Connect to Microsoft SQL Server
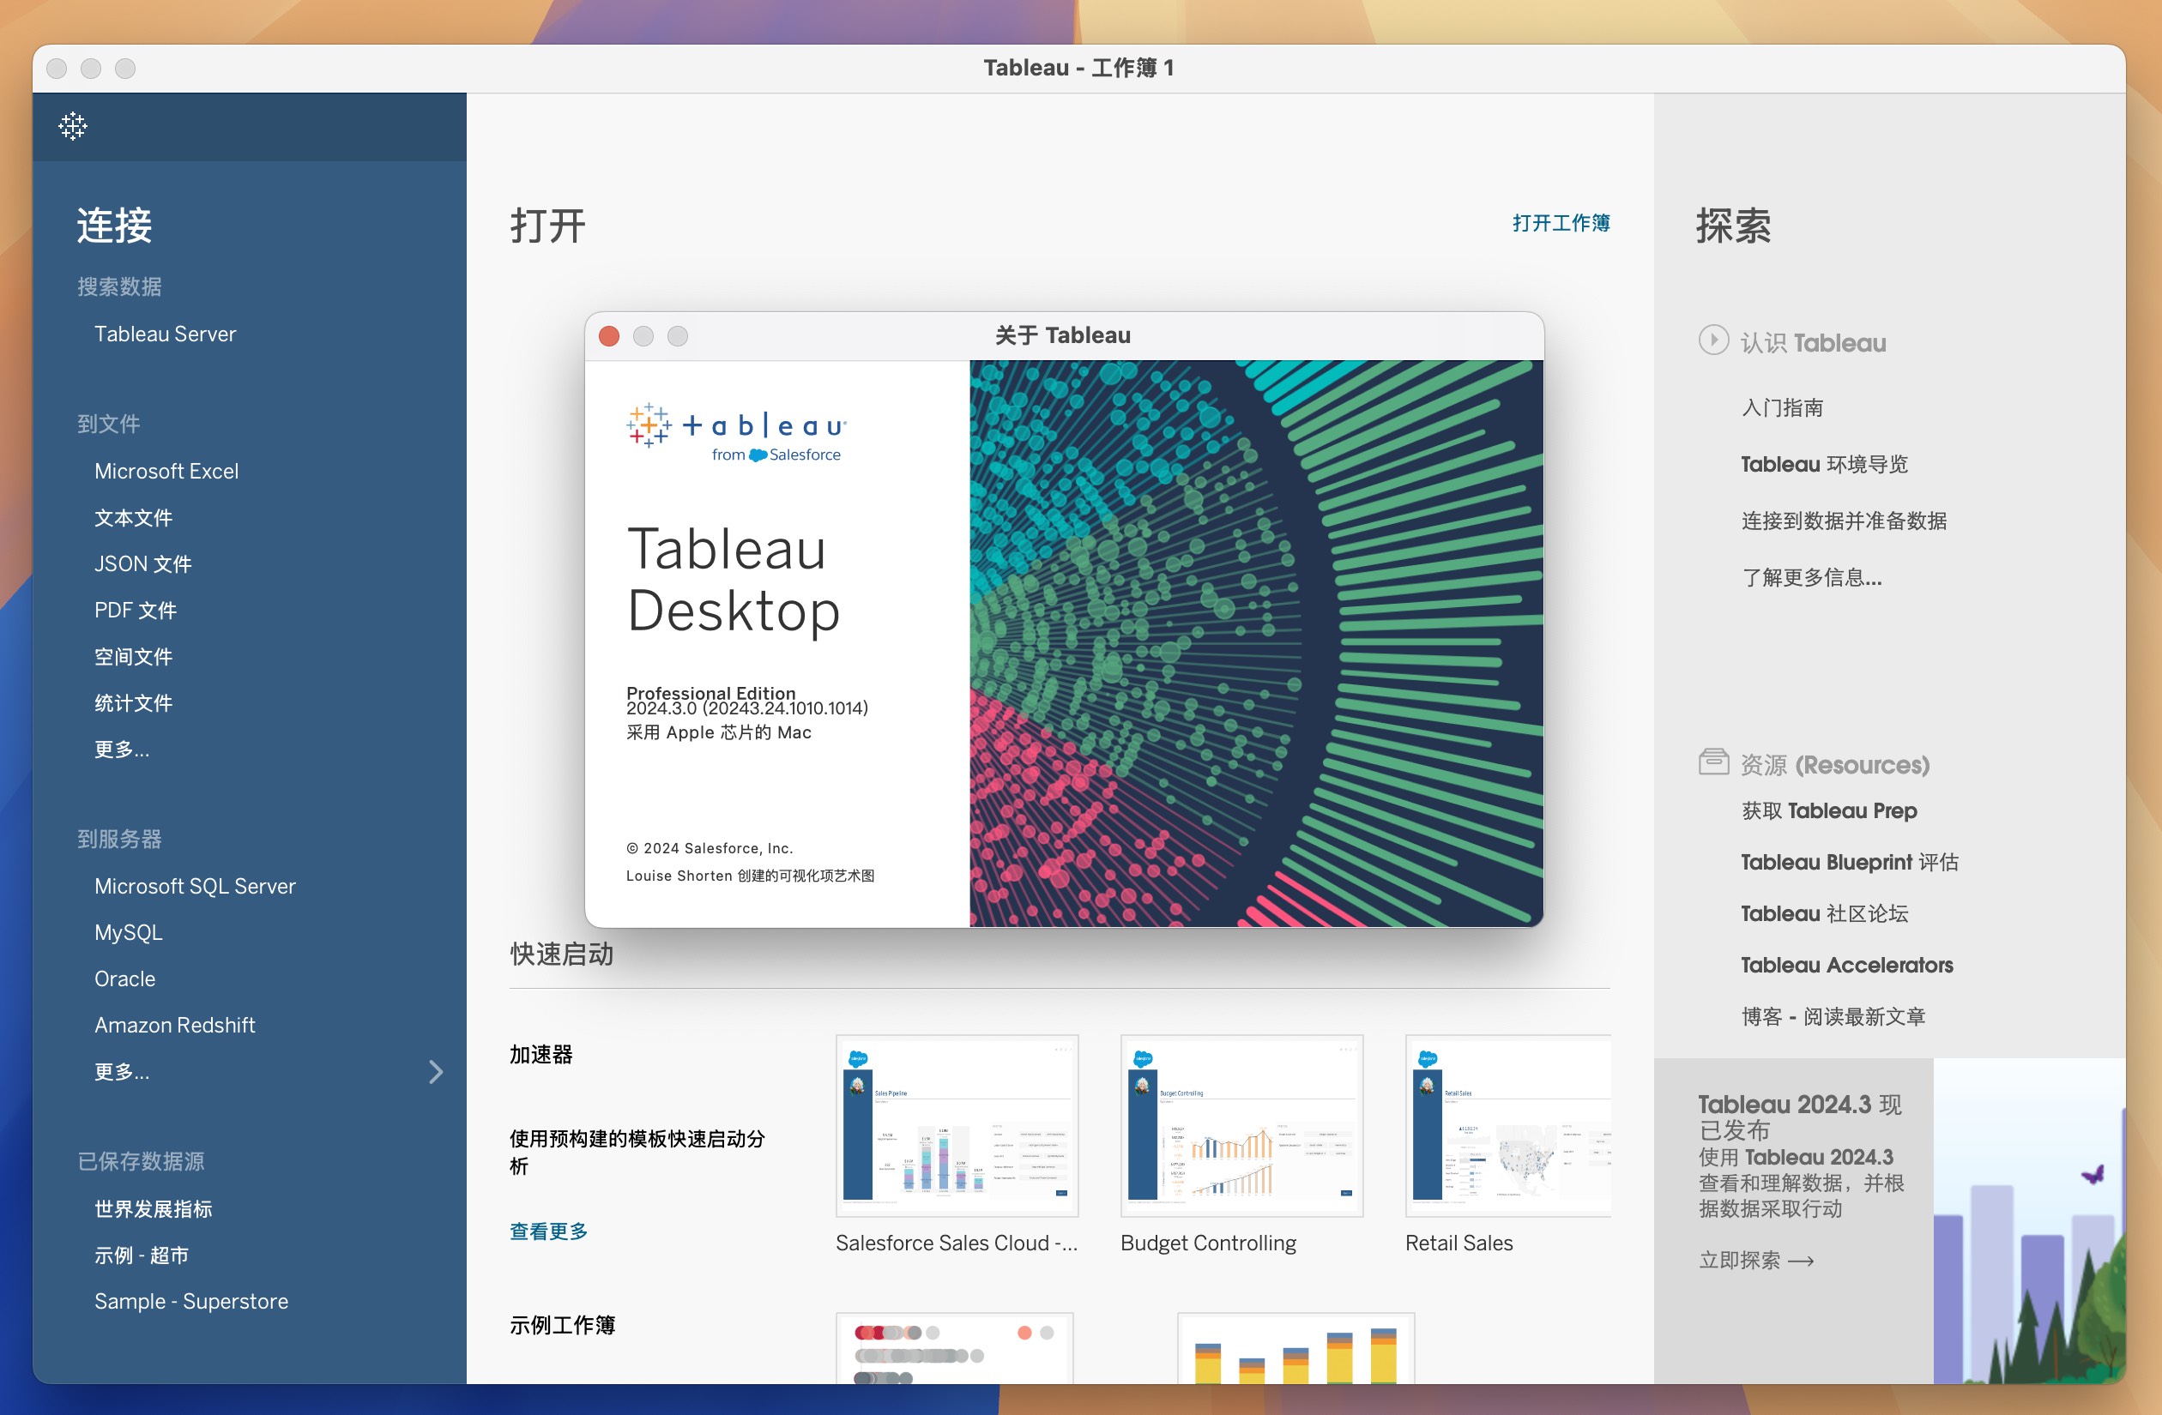The height and width of the screenshot is (1415, 2162). 196,887
